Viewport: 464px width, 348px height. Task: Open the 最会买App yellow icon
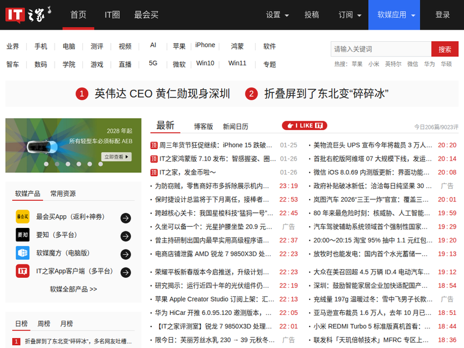pos(23,217)
